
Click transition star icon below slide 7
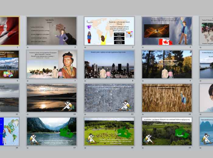click(x=28, y=81)
